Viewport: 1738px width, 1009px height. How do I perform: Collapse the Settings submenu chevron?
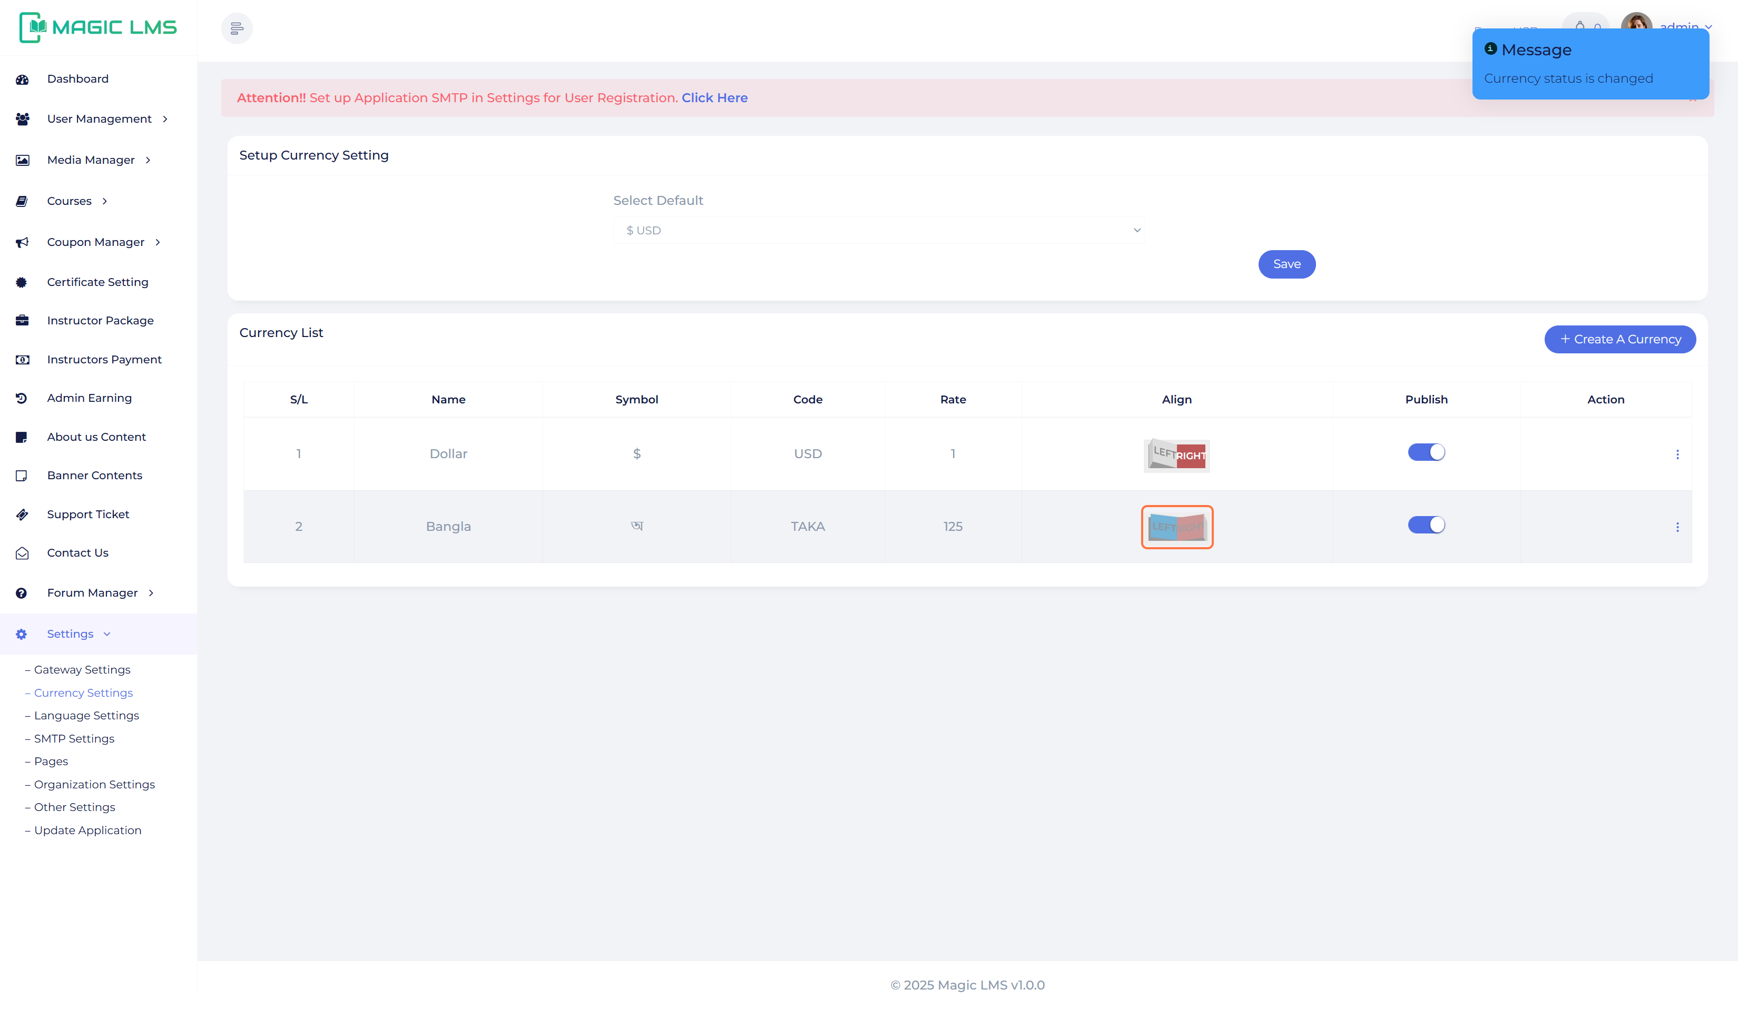(107, 634)
